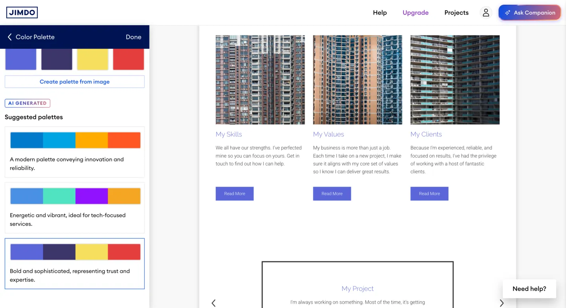Go back using Color Palette chevron
Image resolution: width=566 pixels, height=308 pixels.
point(10,37)
